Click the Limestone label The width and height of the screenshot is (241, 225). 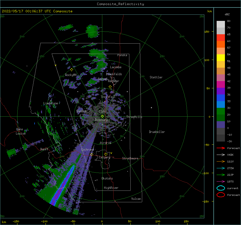51,103
